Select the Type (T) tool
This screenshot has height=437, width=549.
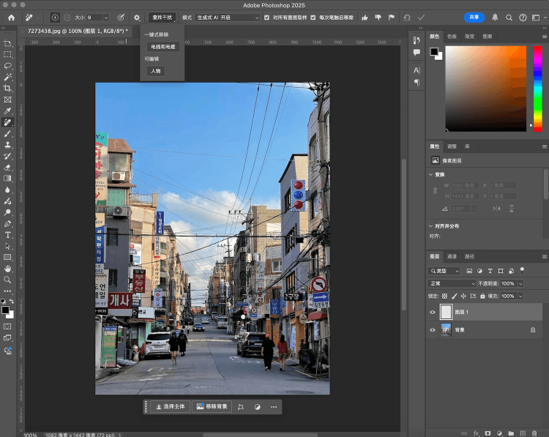coord(8,235)
